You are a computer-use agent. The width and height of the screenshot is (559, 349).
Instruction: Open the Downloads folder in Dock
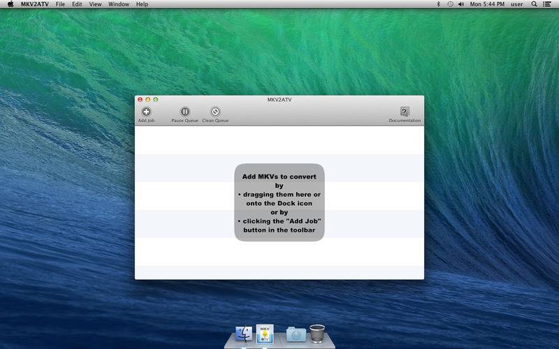click(x=296, y=334)
